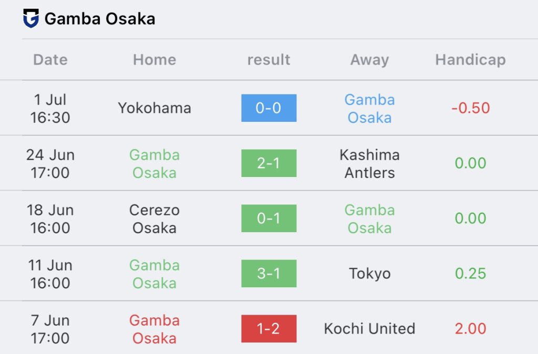
Task: Sort by the Date column header
Action: [50, 60]
